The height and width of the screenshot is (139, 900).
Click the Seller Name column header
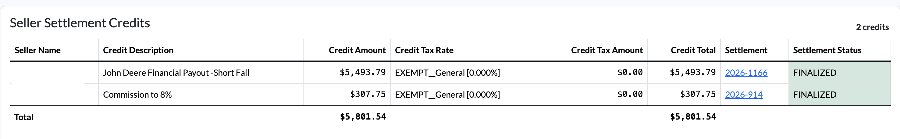coord(37,50)
